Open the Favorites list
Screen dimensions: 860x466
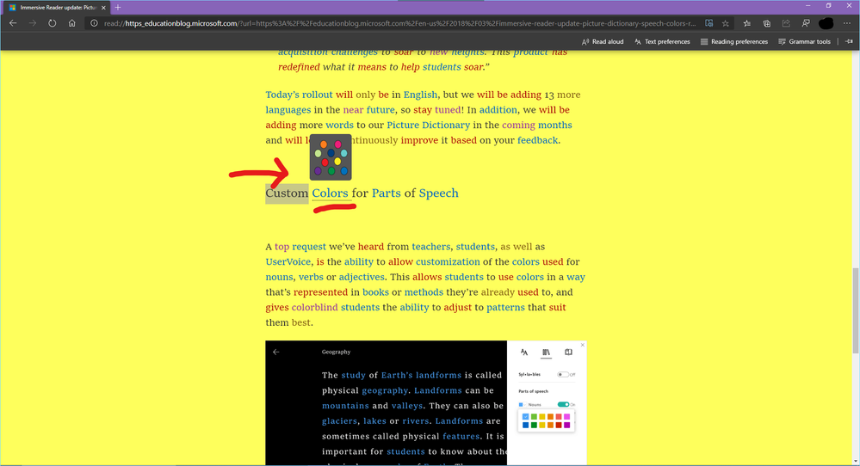(747, 23)
